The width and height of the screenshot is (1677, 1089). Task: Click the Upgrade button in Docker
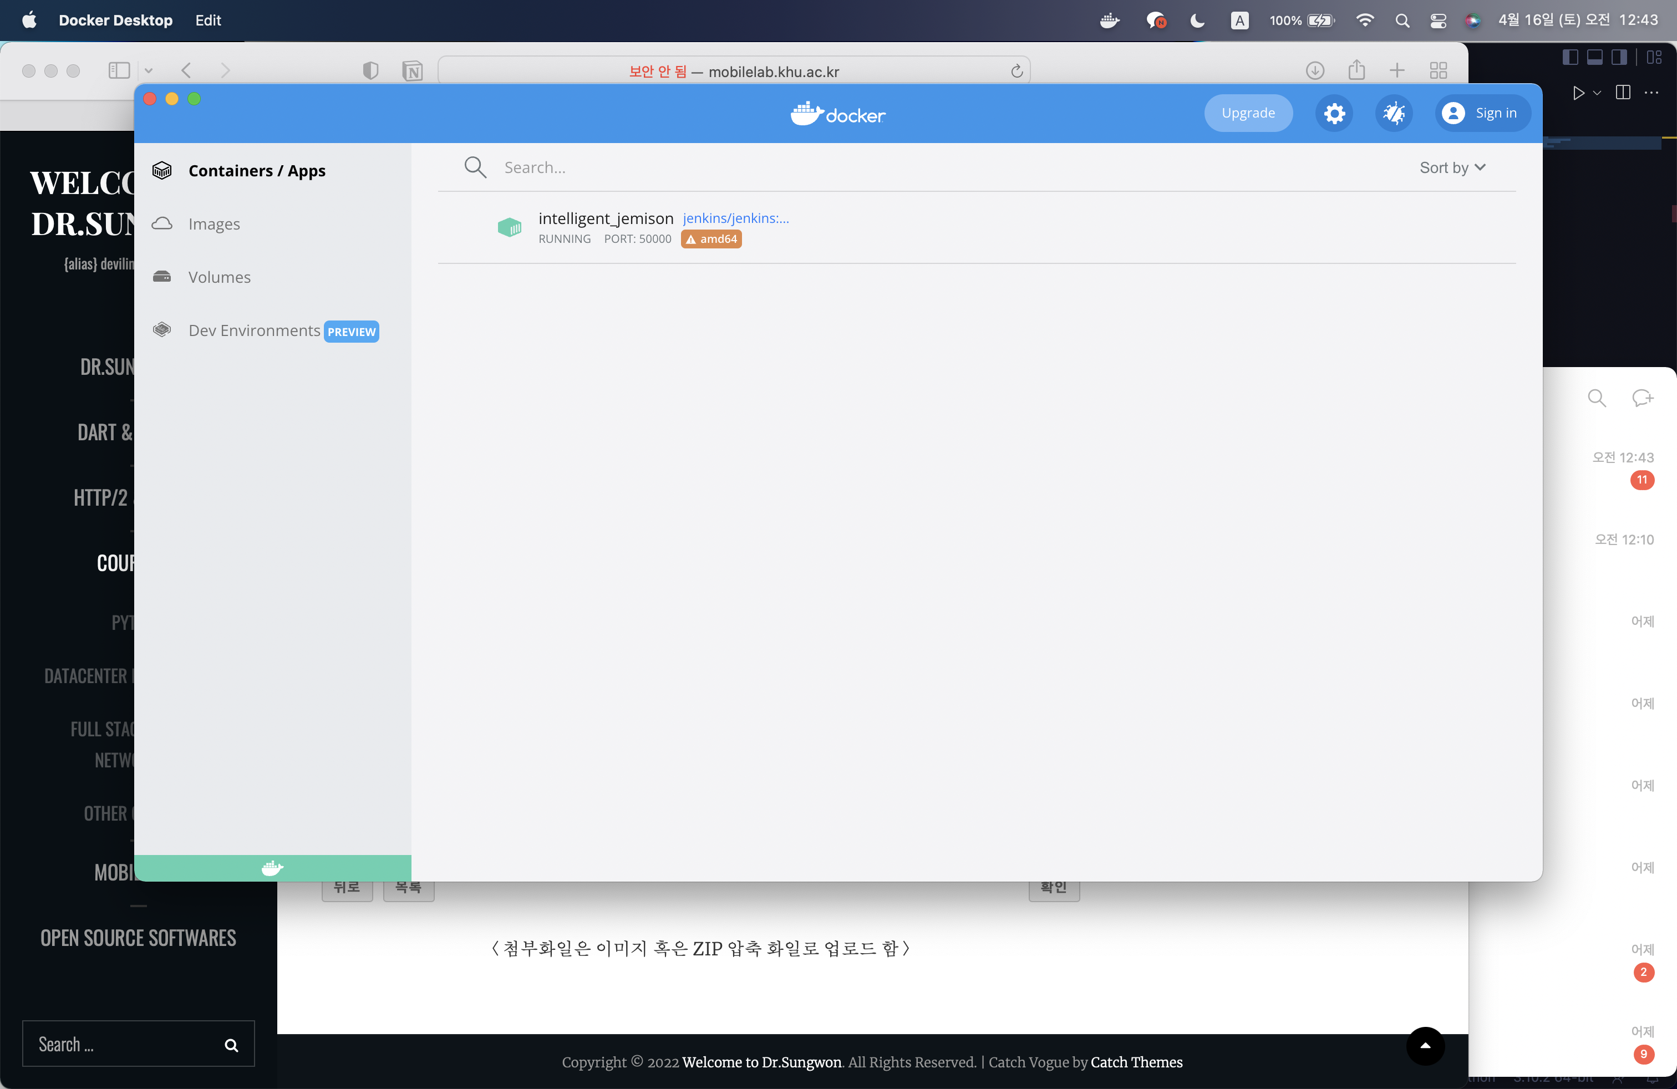click(1248, 114)
